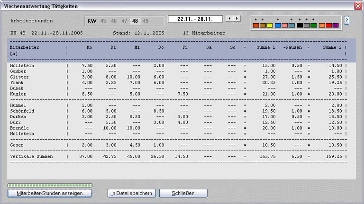Viewport: 364px width, 204px height.
Task: Pick the black color swatch
Action: click(300, 25)
